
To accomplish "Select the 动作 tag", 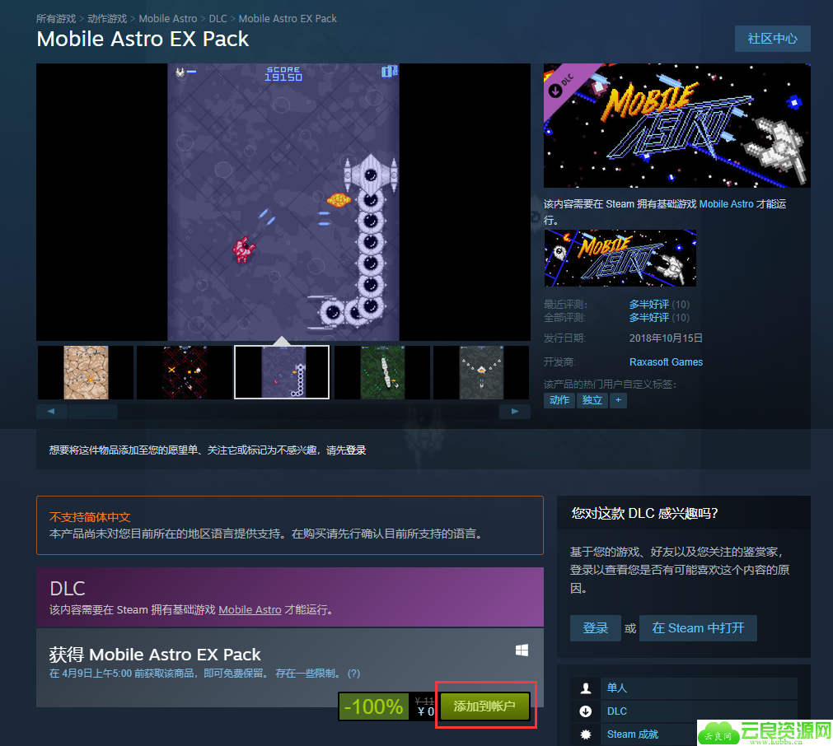I will (x=559, y=400).
